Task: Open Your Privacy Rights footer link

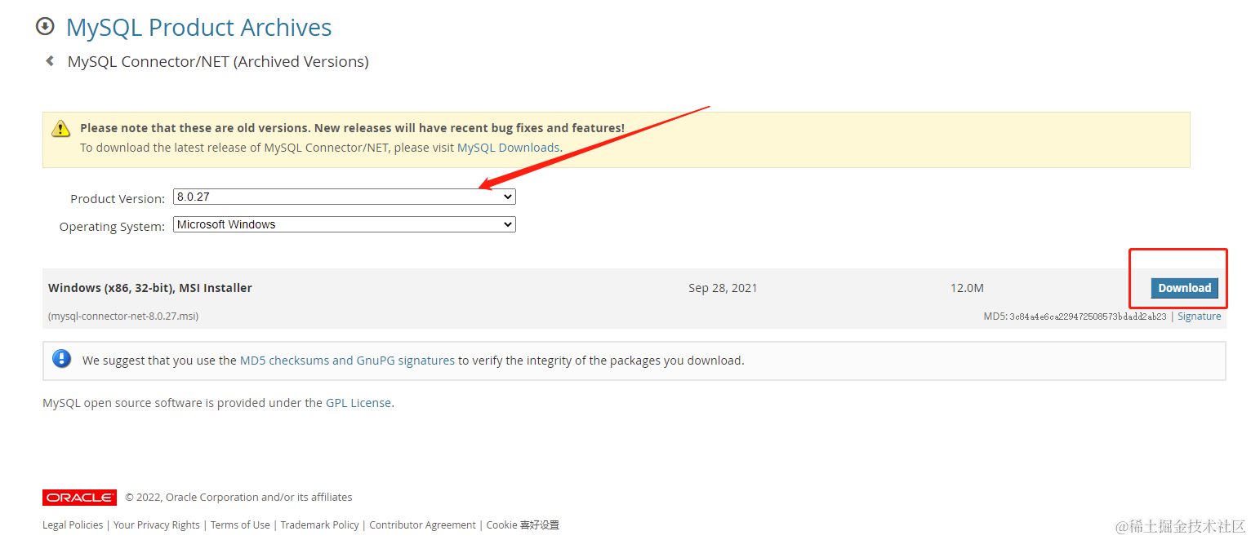Action: click(157, 525)
